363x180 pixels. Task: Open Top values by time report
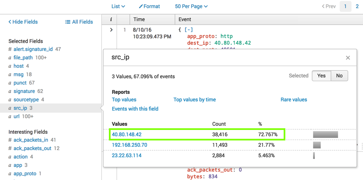(x=195, y=100)
